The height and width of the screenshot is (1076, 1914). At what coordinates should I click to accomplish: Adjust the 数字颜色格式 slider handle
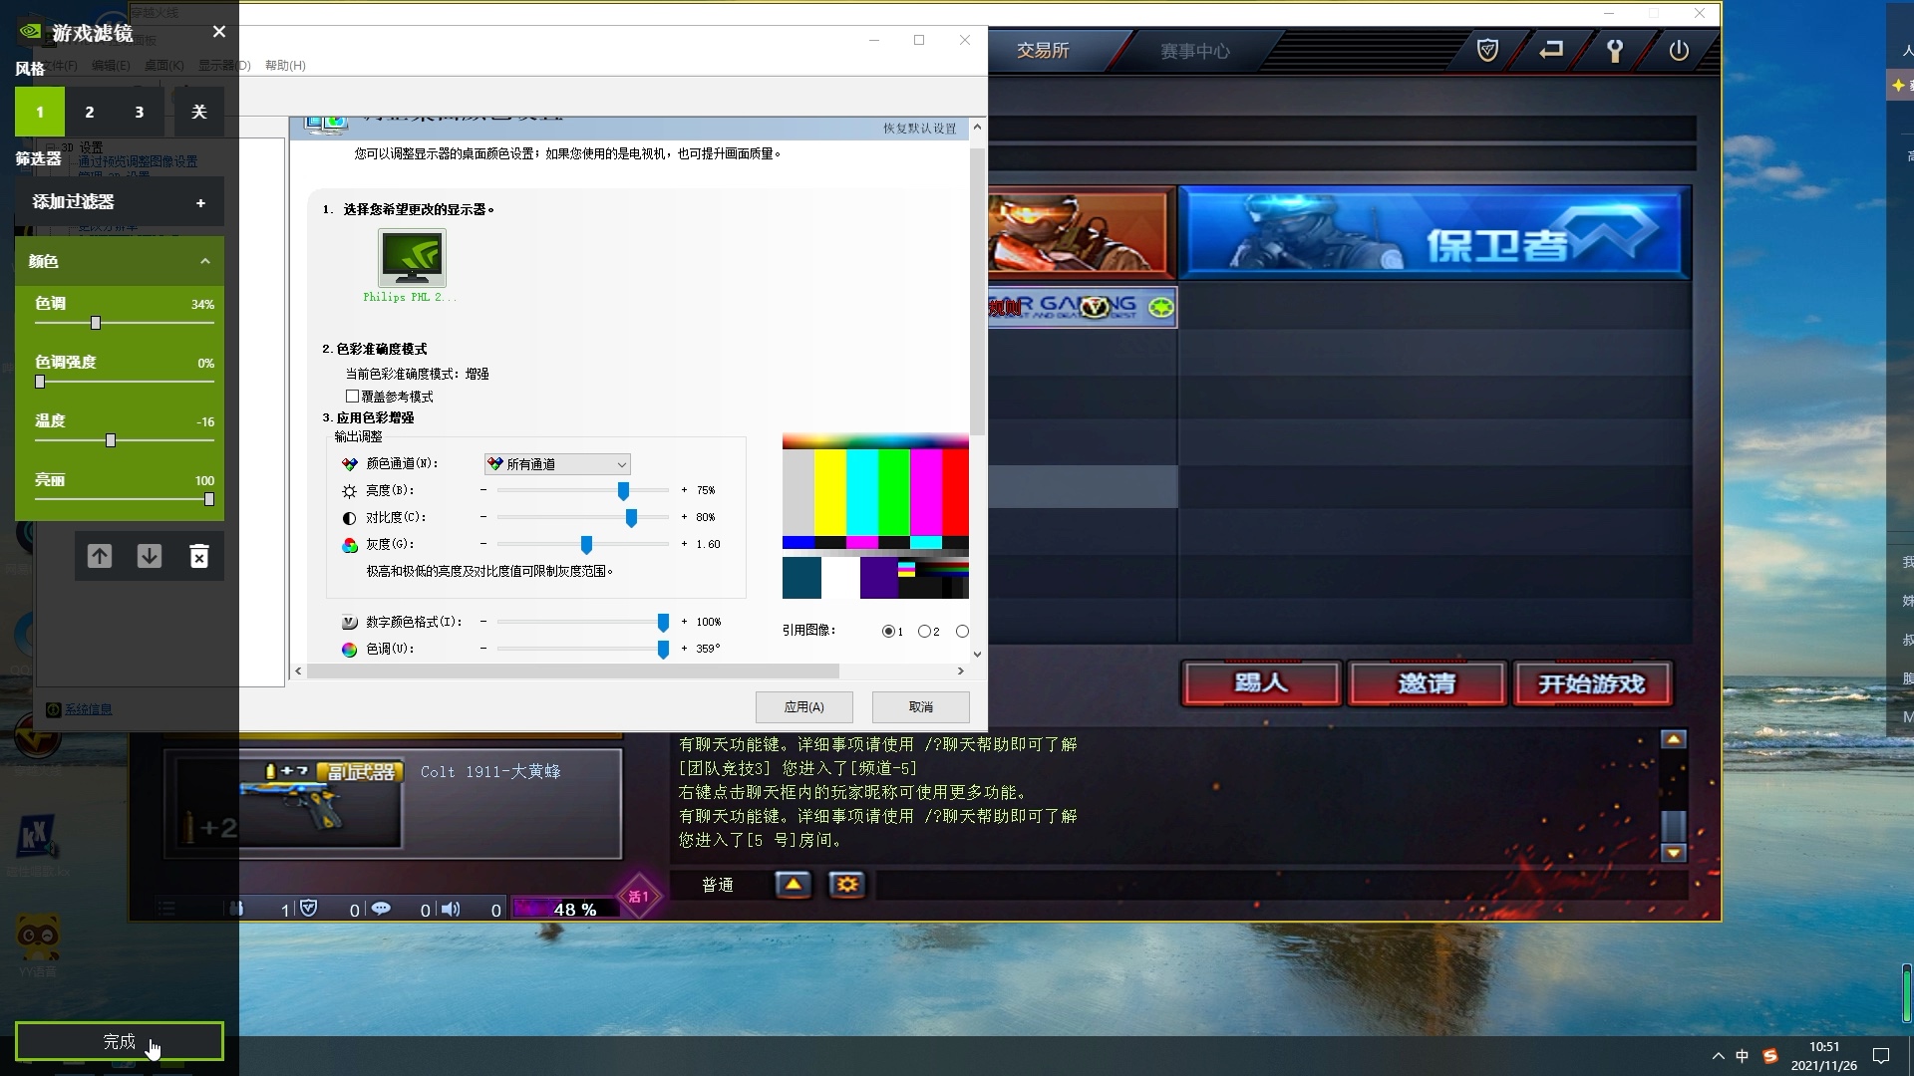(x=663, y=622)
